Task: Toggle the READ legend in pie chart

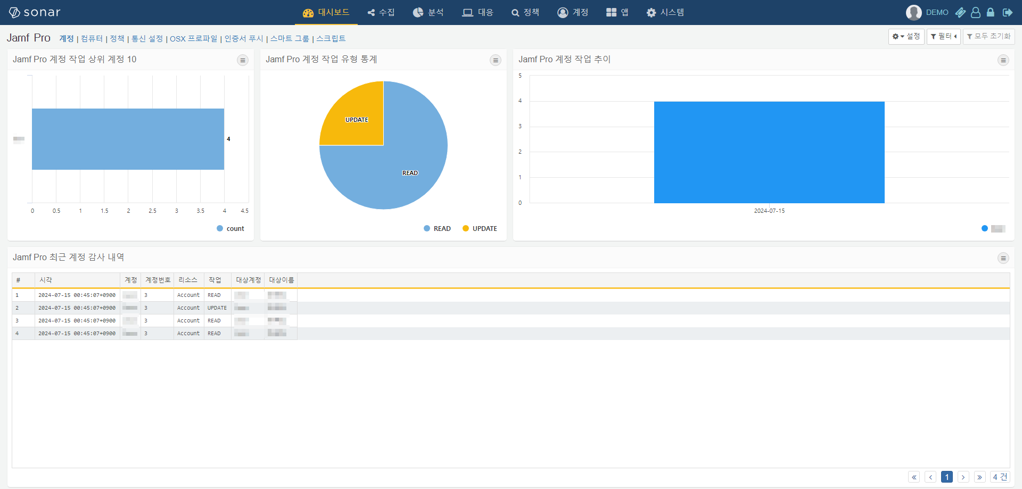Action: pos(437,228)
